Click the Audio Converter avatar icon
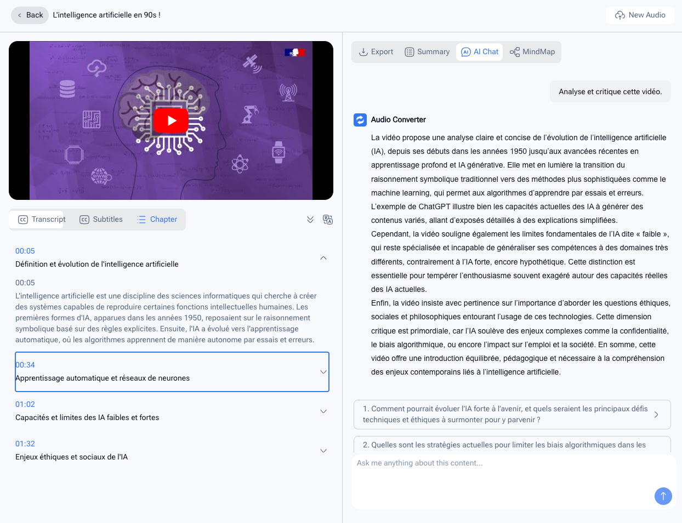This screenshot has height=523, width=682. [x=360, y=120]
